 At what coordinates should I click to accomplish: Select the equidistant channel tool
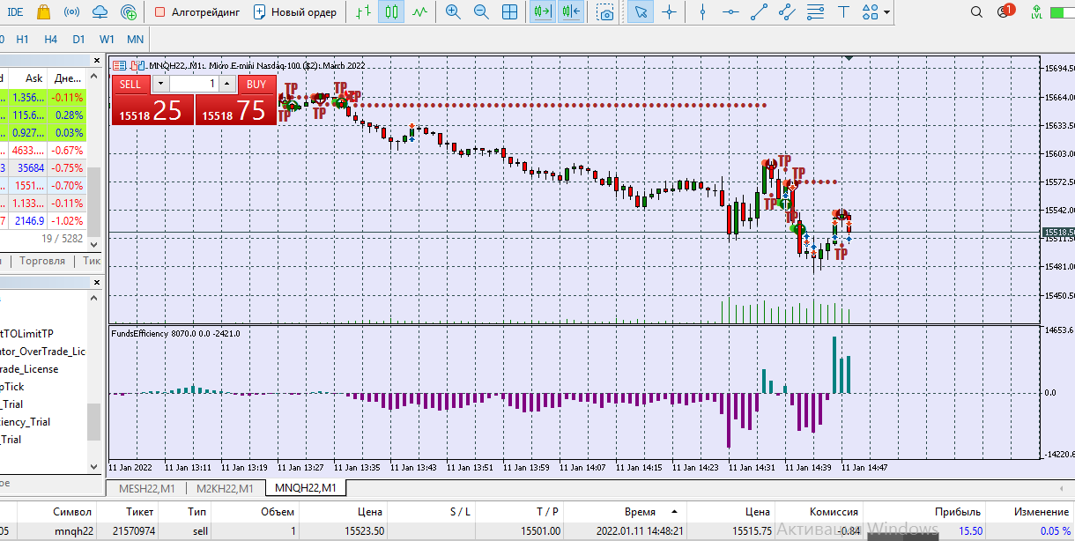pyautogui.click(x=787, y=12)
